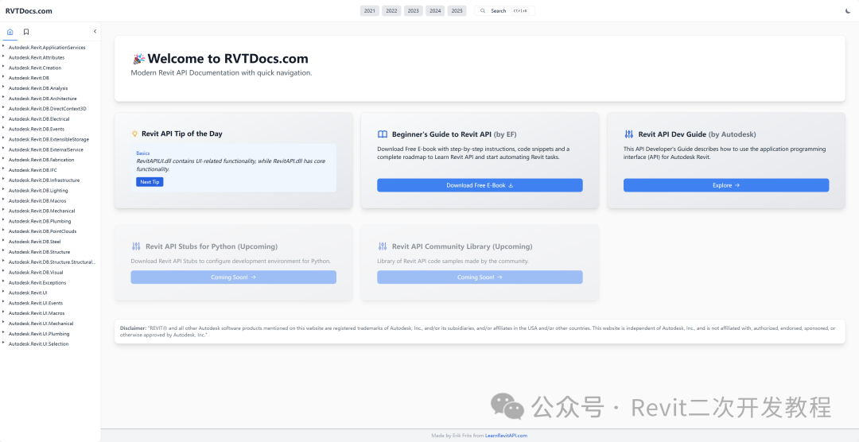Expand the Autodesk.Revit.UI arrow
Viewport: 859px width, 442px height.
coord(4,292)
